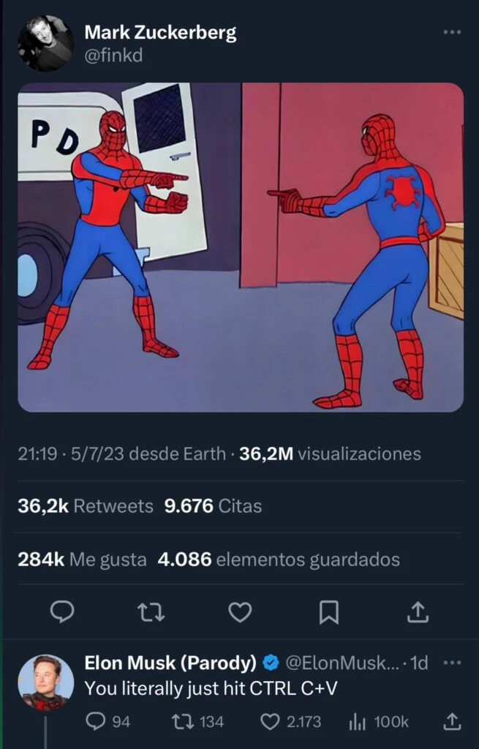View the 36,2k Retweets list
This screenshot has width=479, height=749.
point(86,506)
